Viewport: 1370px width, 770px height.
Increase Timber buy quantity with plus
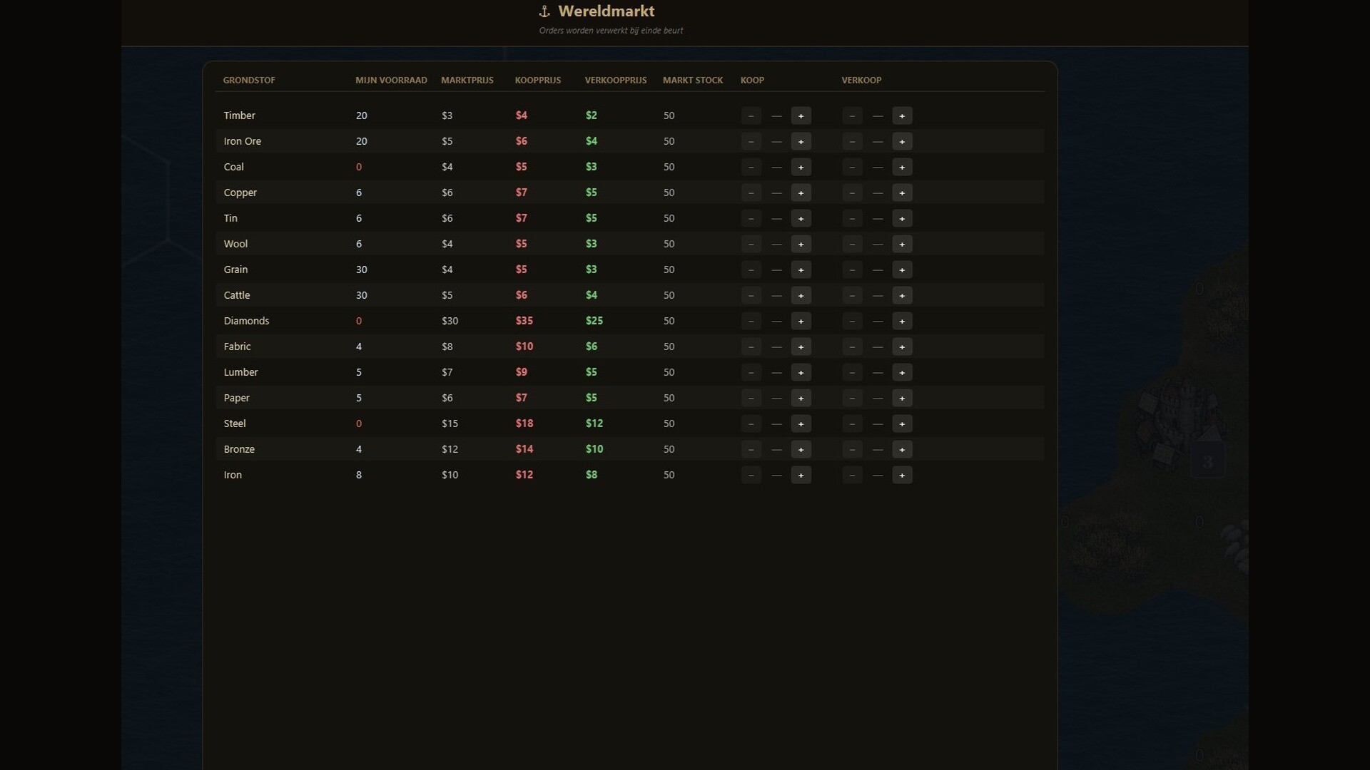tap(801, 115)
